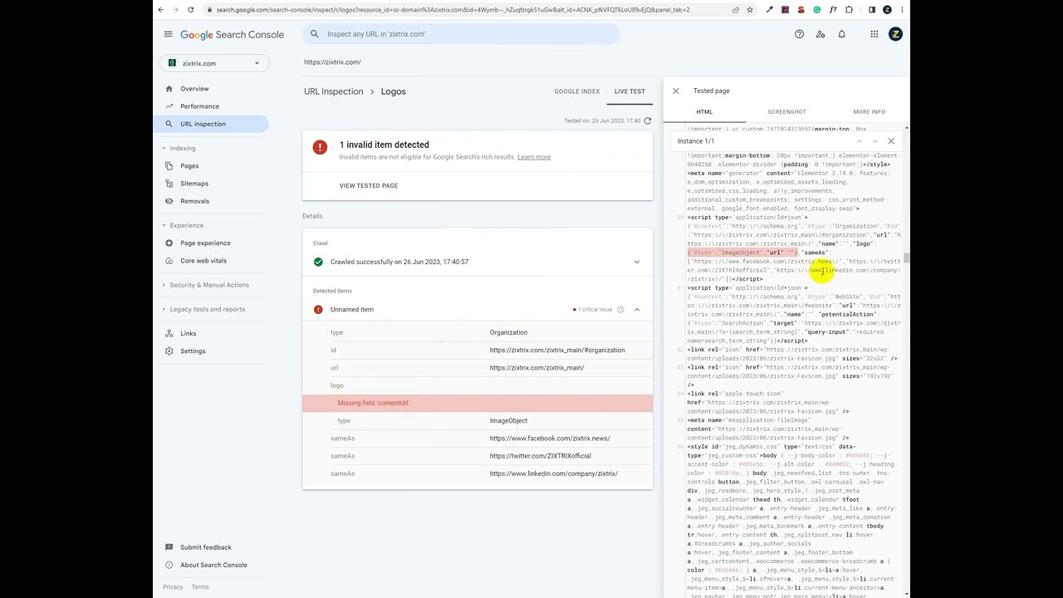
Task: Open About Search Console
Action: [213, 566]
